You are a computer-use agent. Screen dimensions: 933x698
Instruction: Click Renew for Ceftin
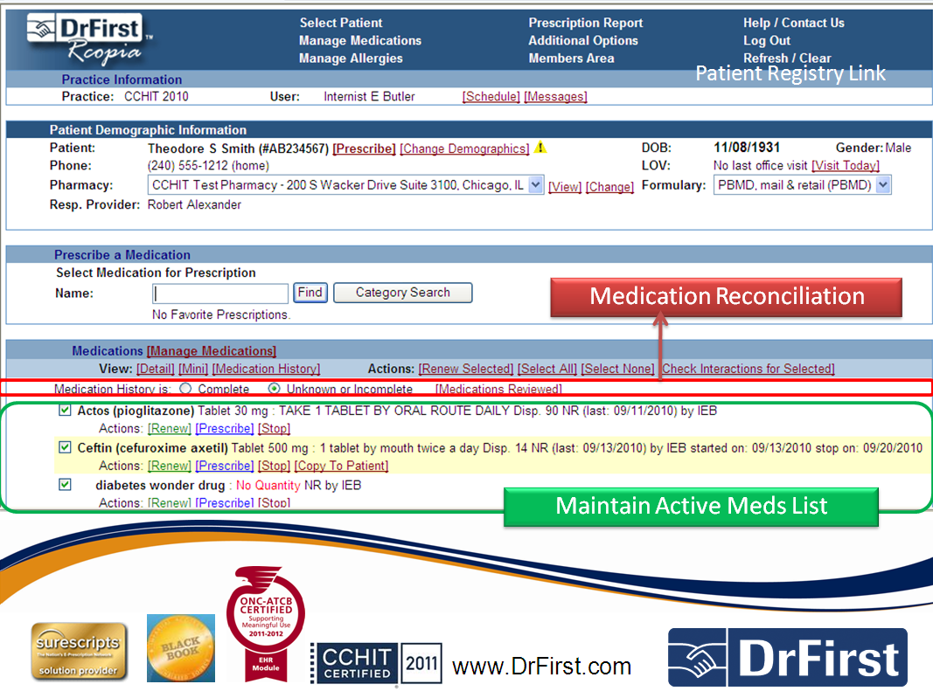[x=170, y=466]
